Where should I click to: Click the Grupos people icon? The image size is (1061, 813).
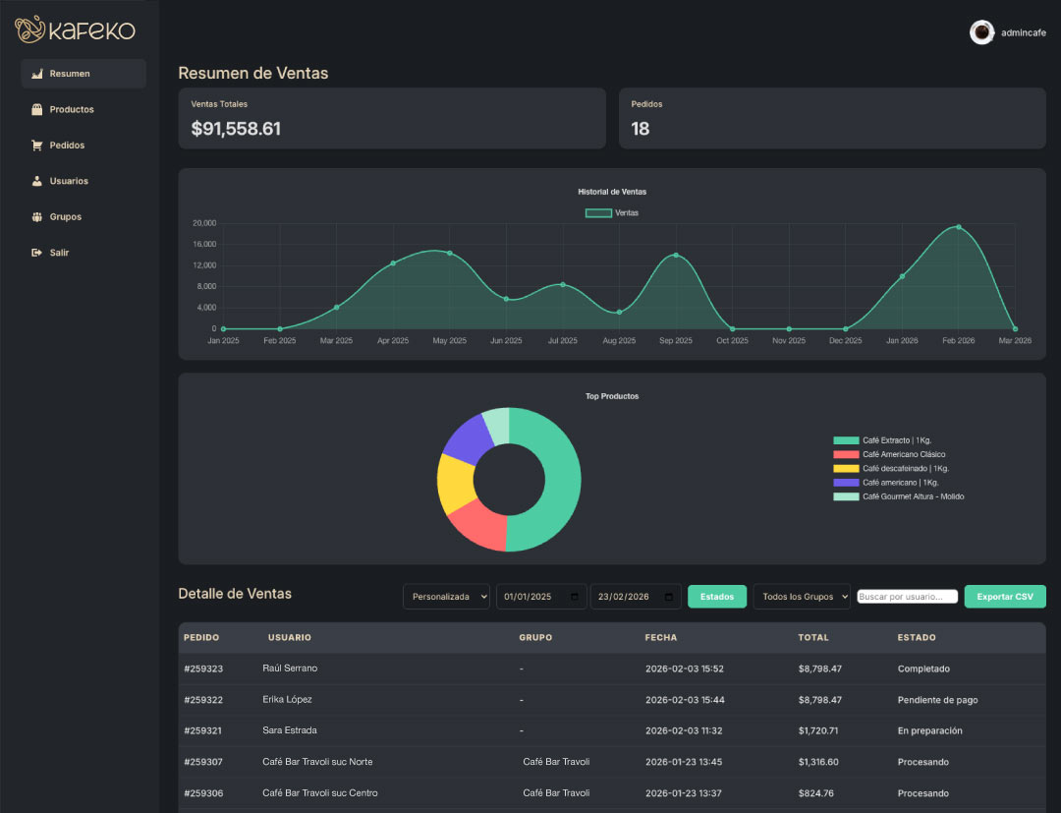[37, 217]
